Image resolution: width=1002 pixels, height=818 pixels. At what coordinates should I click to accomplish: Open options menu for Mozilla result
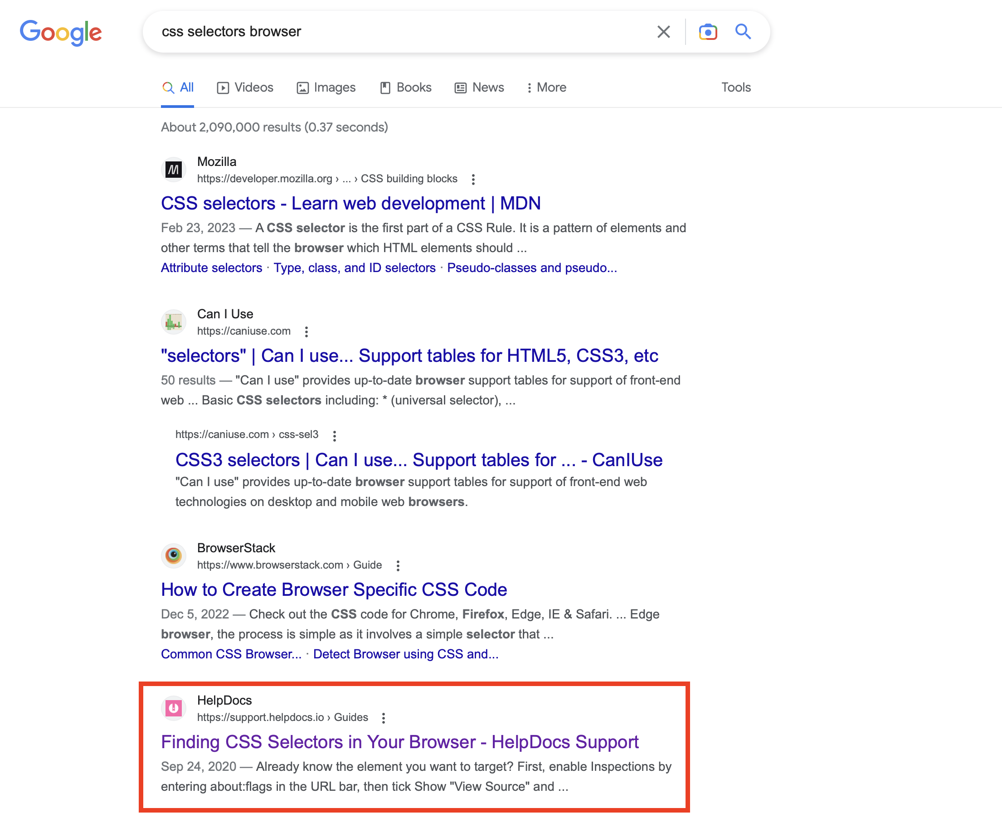click(473, 179)
